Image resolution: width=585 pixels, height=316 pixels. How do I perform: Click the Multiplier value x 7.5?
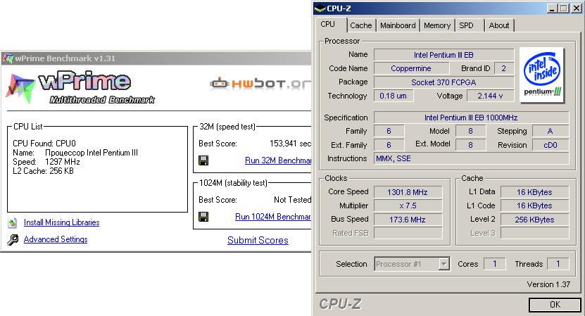[x=408, y=206]
